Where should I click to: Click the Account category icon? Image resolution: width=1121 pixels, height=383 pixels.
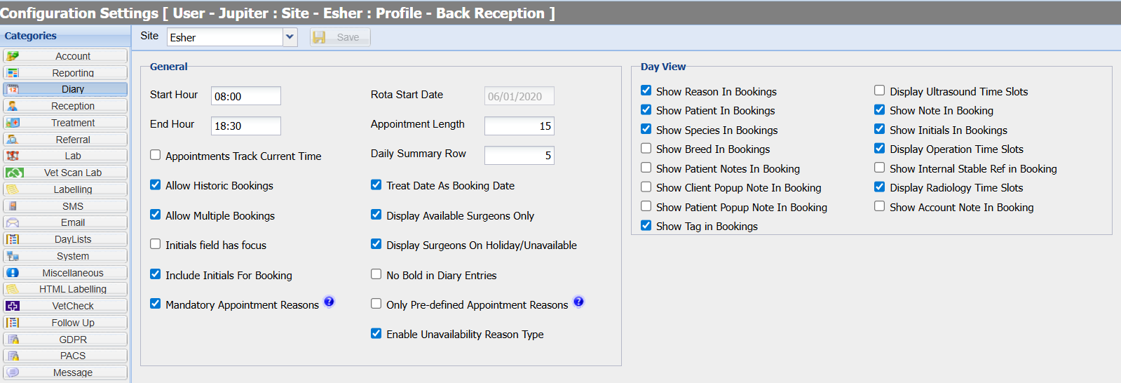pyautogui.click(x=13, y=56)
